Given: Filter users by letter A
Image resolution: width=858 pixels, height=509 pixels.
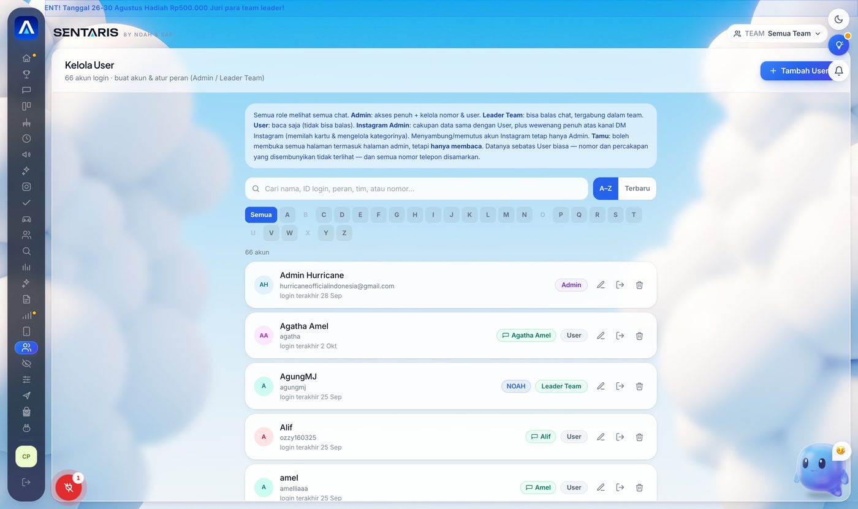Looking at the screenshot, I should click(x=287, y=215).
